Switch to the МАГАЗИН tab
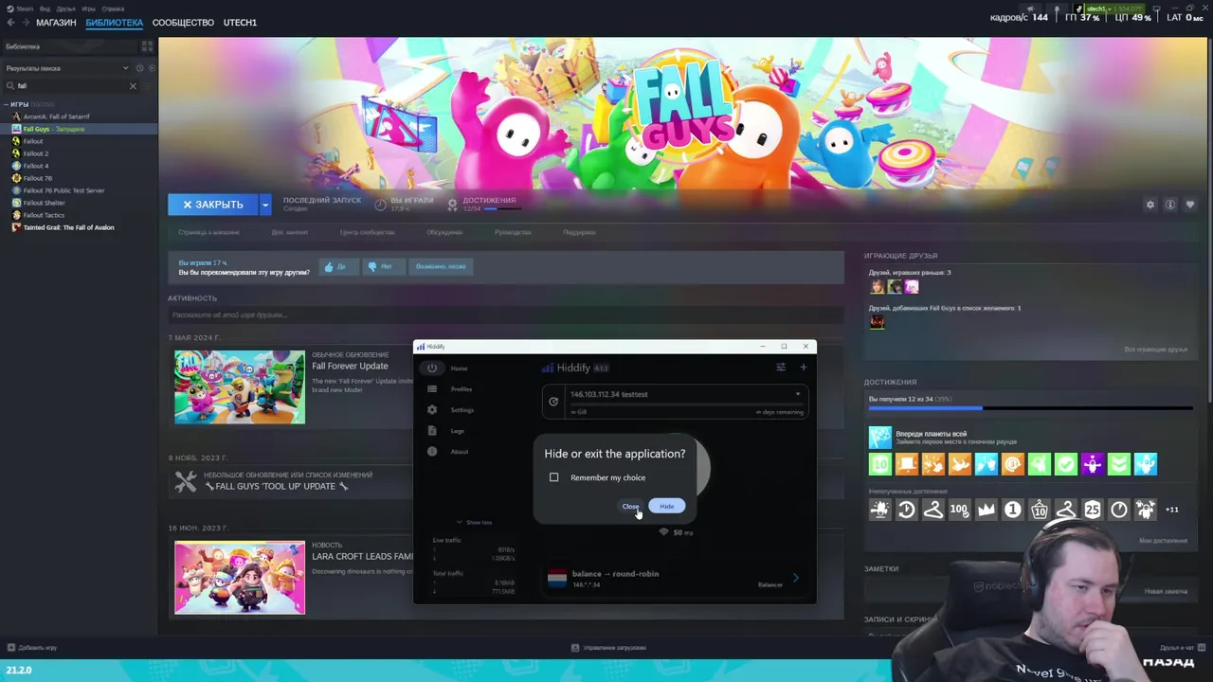The width and height of the screenshot is (1213, 682). pos(56,22)
